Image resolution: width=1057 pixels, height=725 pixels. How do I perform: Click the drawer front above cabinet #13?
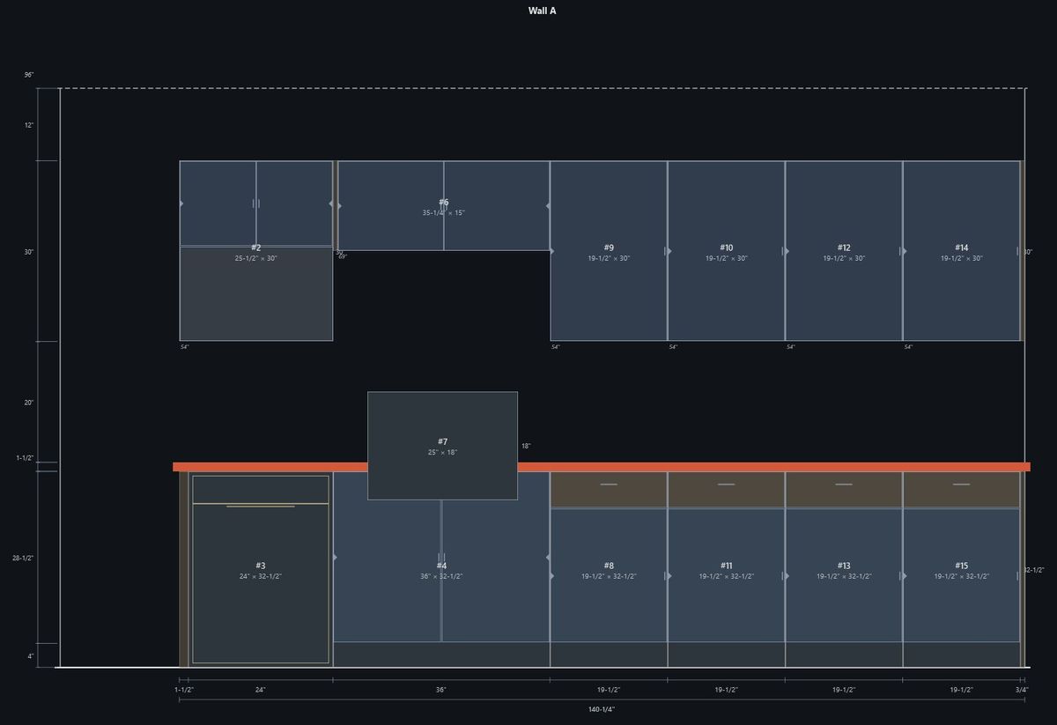tap(844, 490)
